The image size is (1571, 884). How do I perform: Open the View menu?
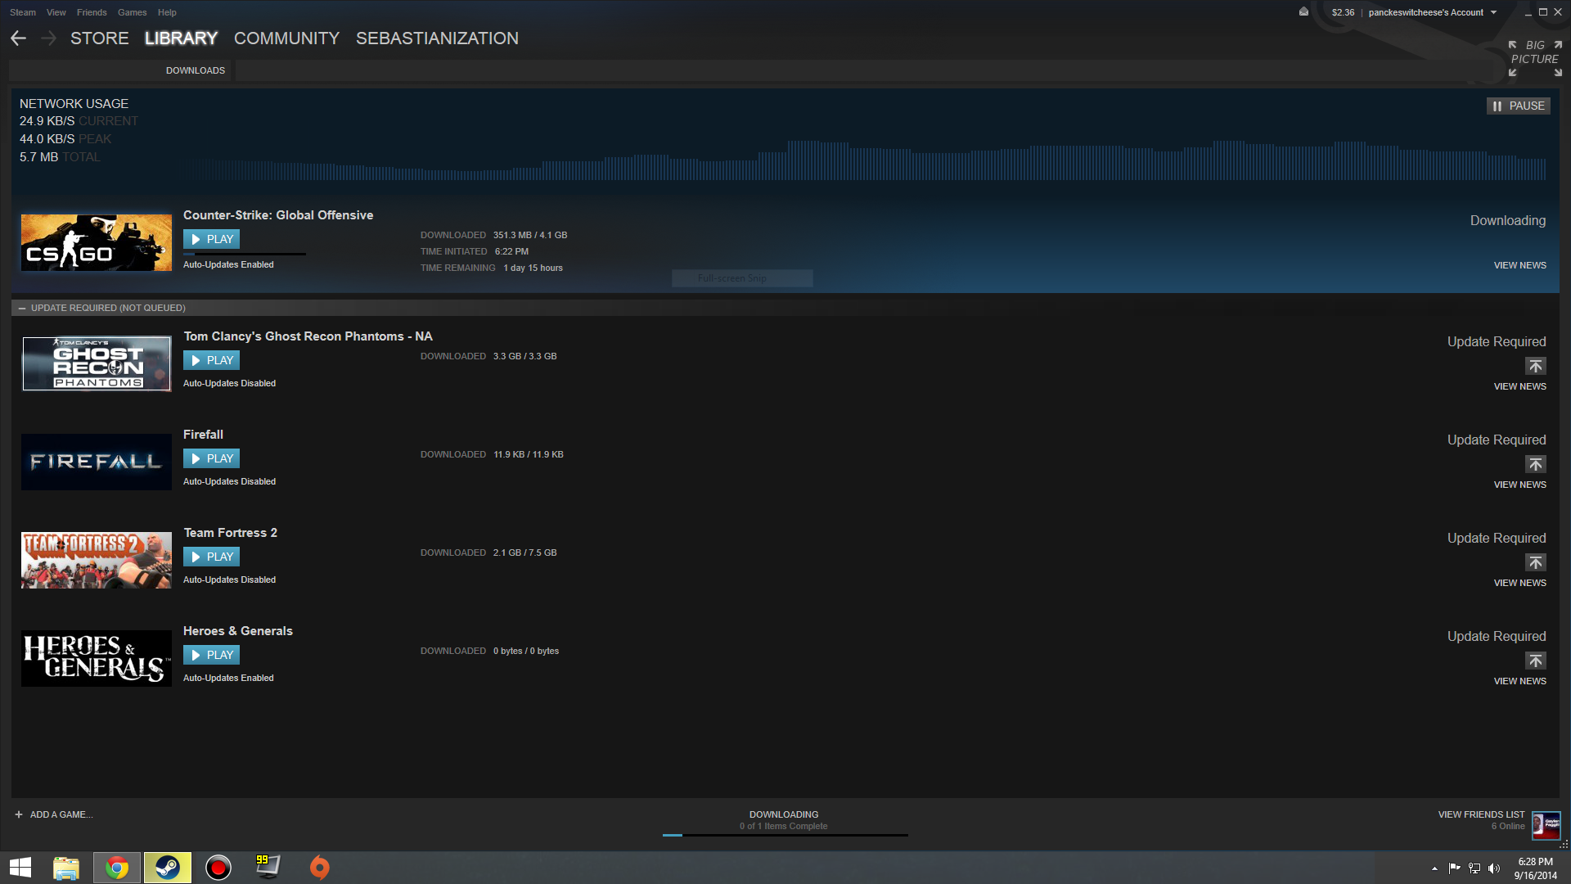[x=56, y=12]
